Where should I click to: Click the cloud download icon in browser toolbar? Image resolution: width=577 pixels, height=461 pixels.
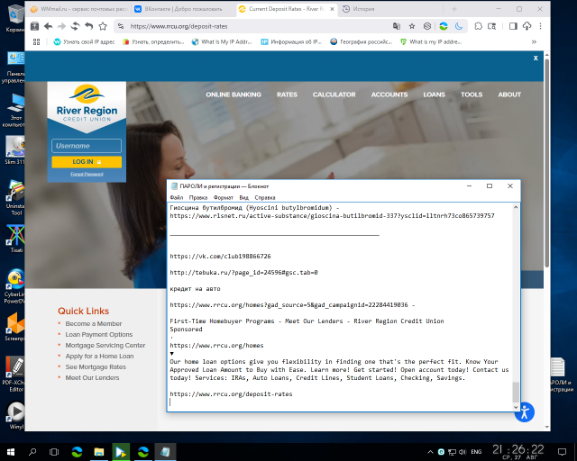click(527, 26)
